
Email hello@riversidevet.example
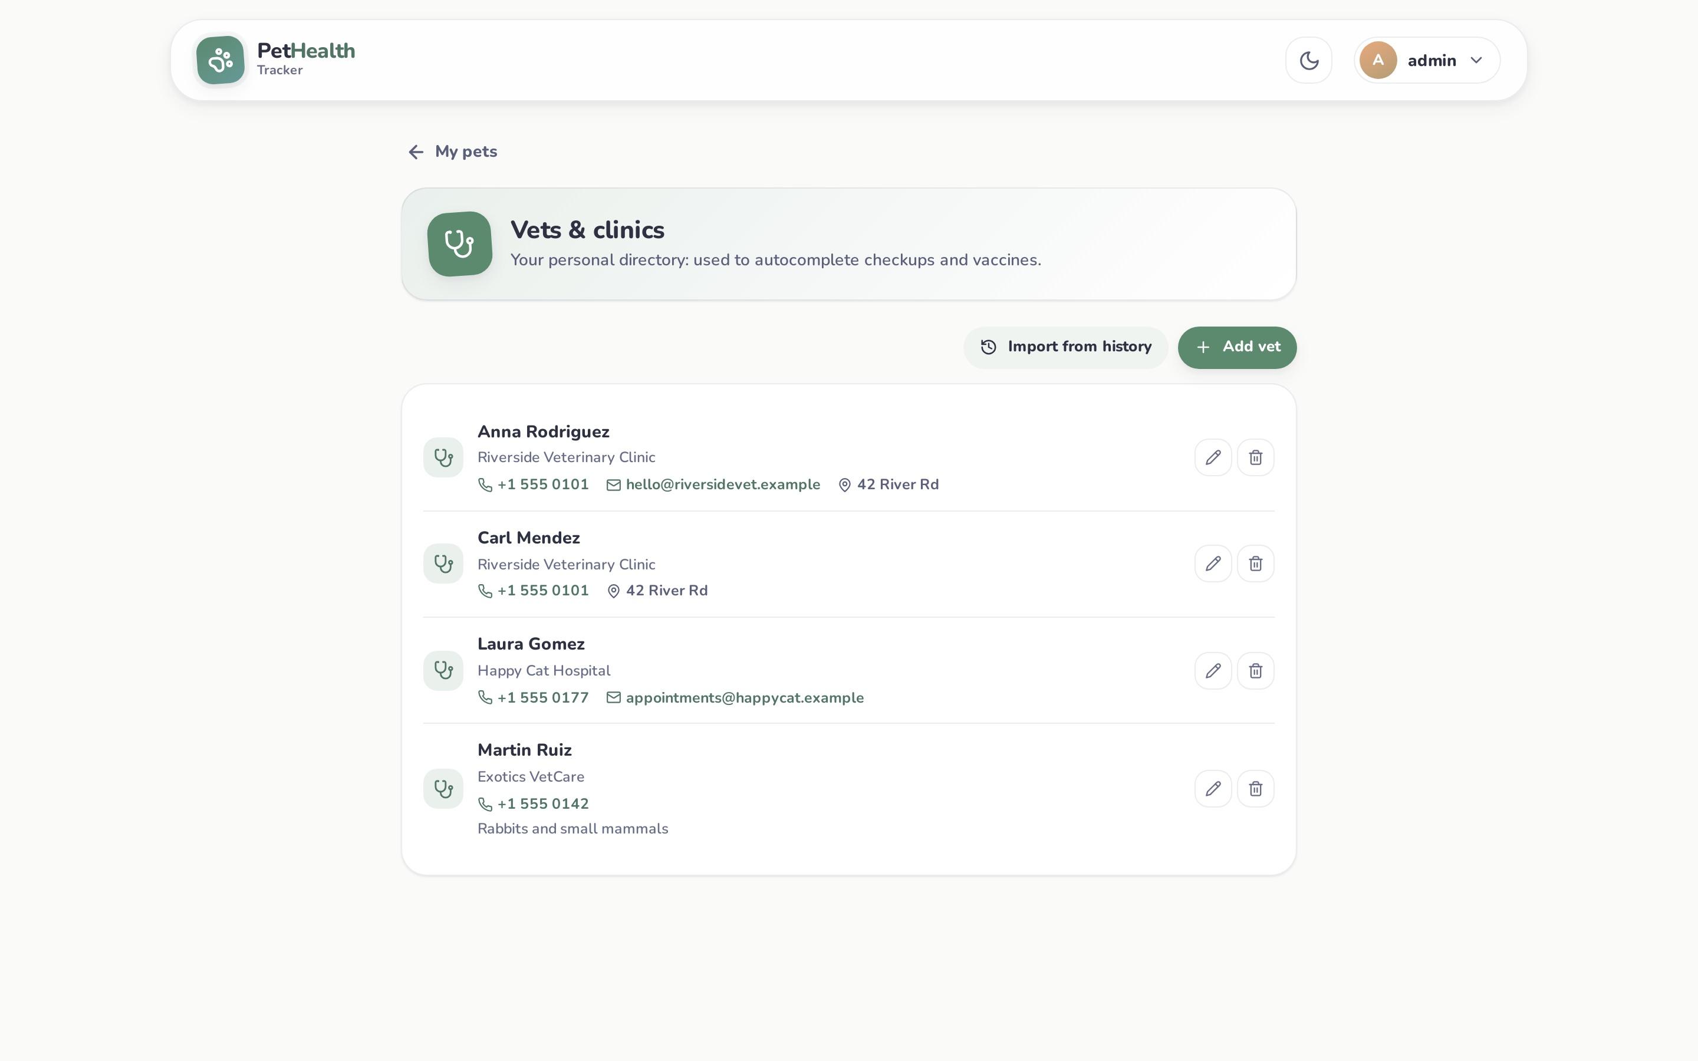(713, 485)
